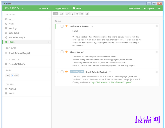Viewport: 165px width, 128px height.
Task: Click the New Item button
Action: (60, 8)
